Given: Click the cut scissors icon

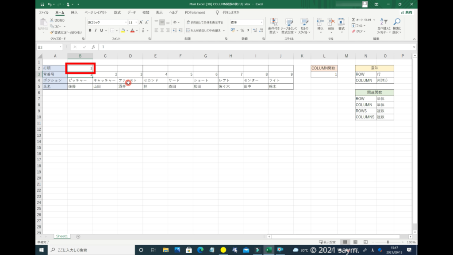Looking at the screenshot, I should point(52,20).
